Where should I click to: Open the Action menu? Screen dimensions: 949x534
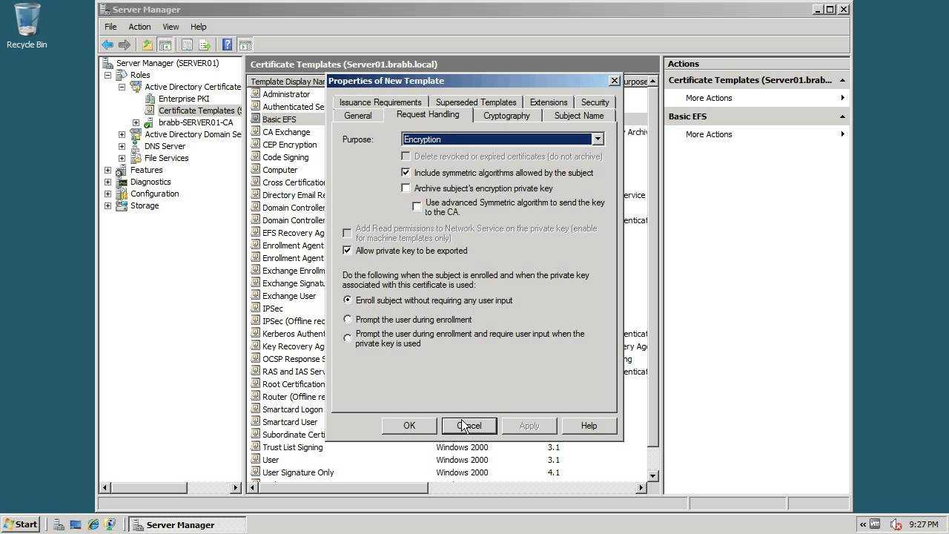coord(139,27)
